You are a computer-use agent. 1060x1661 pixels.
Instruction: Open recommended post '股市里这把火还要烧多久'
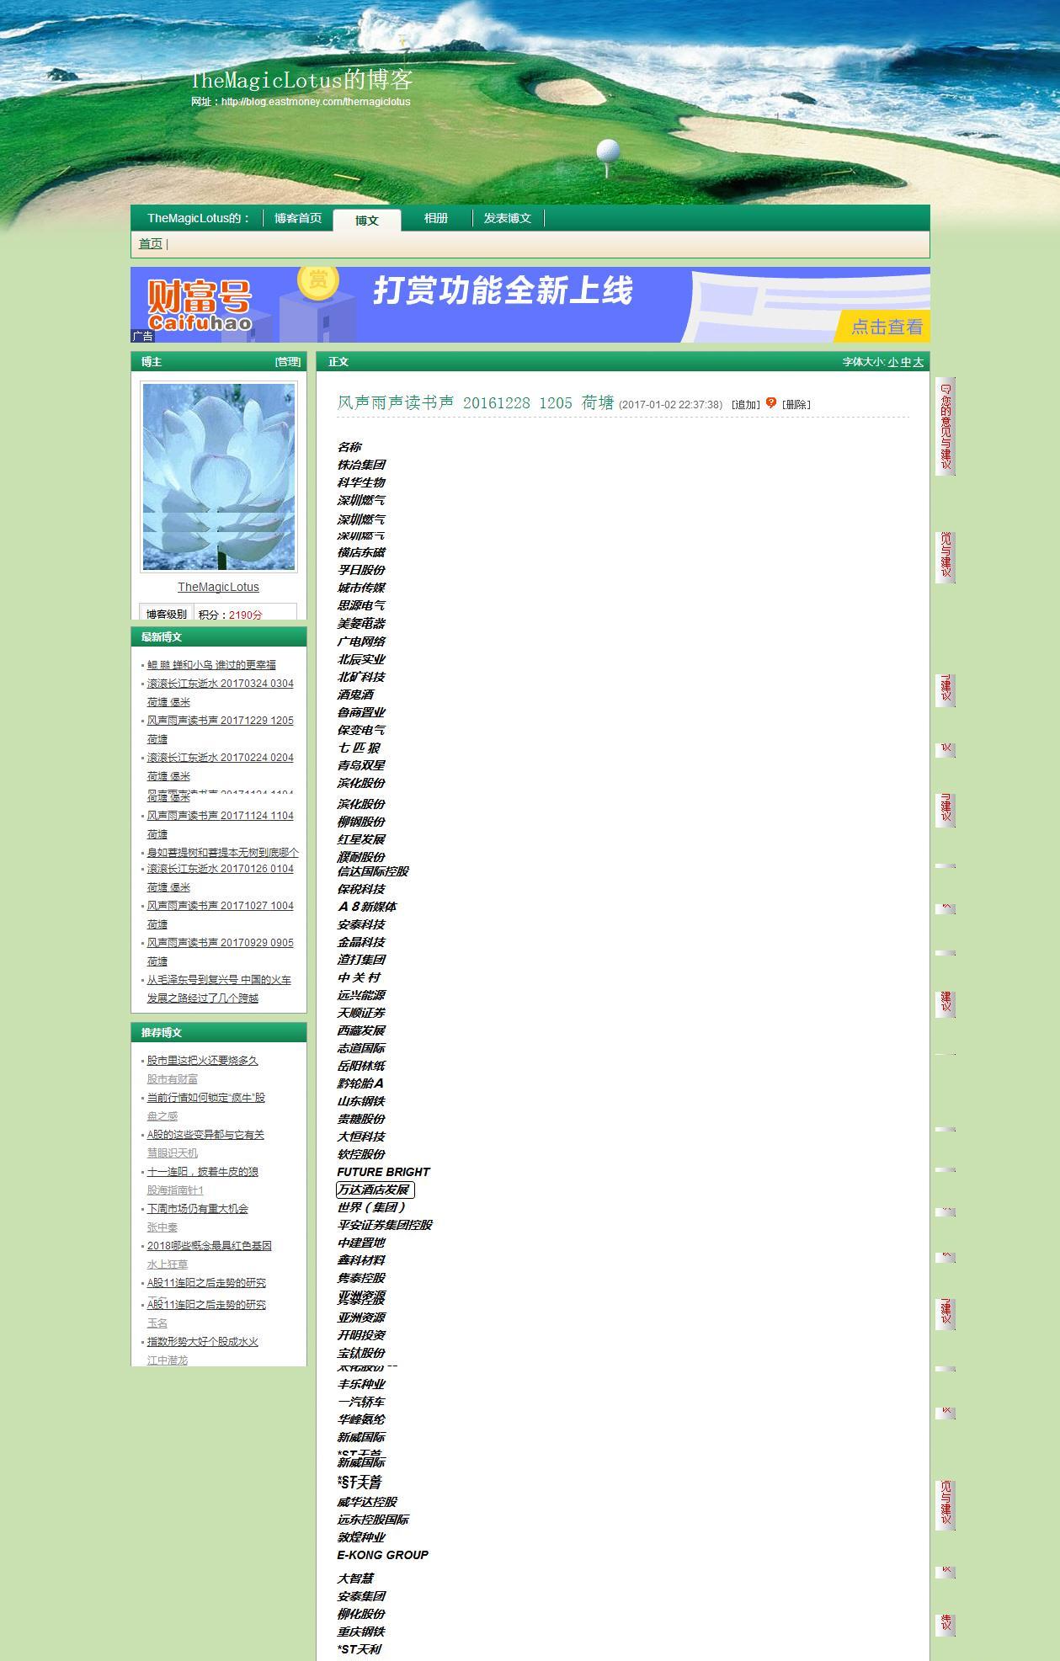pyautogui.click(x=203, y=1061)
